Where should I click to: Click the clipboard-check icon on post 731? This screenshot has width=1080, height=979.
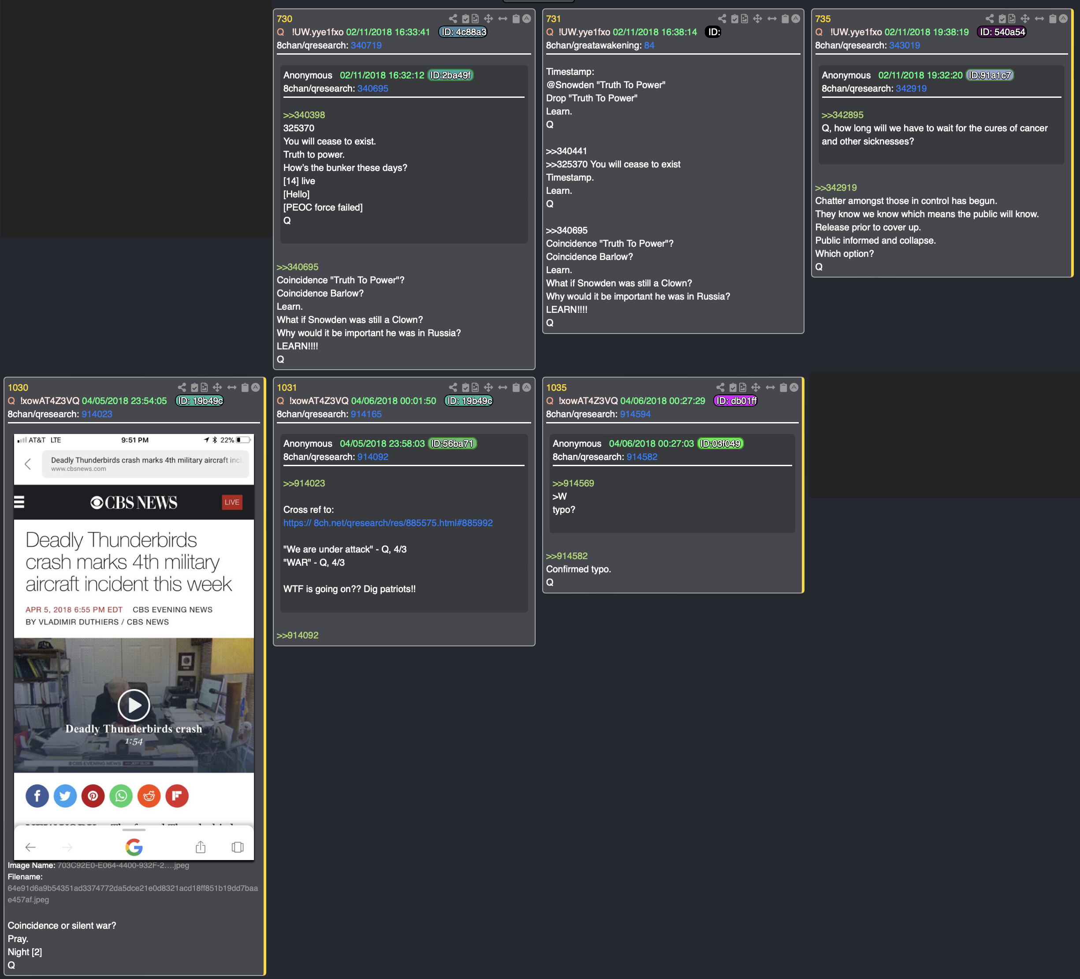[x=735, y=19]
